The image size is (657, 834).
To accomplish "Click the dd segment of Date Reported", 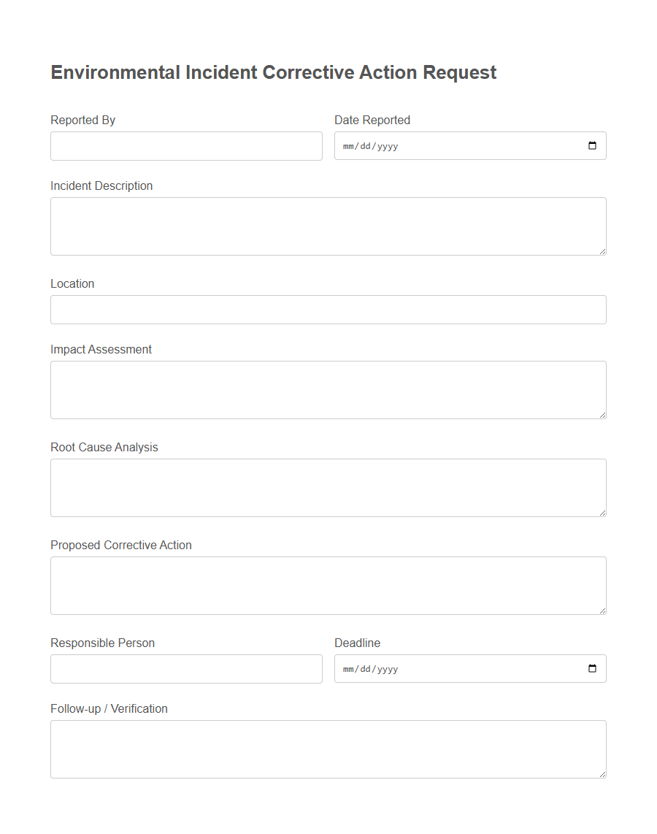I will point(365,145).
